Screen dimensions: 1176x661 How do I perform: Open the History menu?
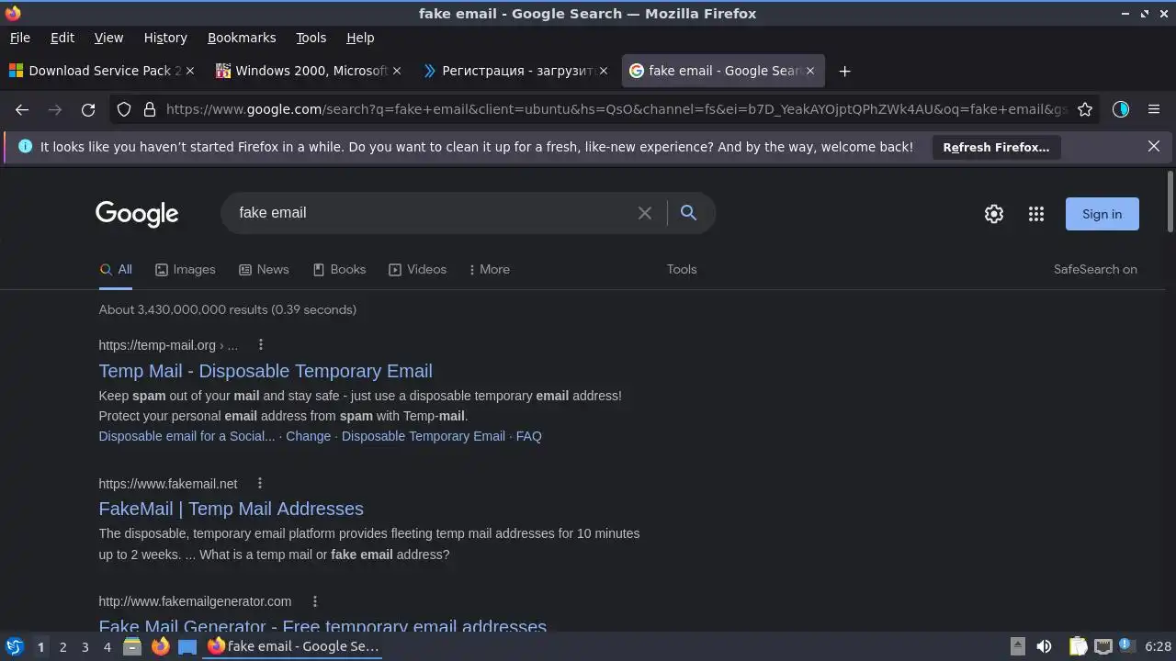[x=165, y=38]
